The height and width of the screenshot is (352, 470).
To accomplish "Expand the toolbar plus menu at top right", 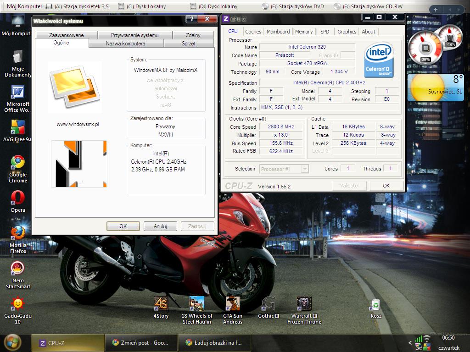I will pyautogui.click(x=435, y=9).
